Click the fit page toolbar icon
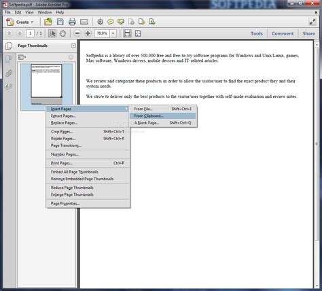322x291 pixels. point(138,33)
